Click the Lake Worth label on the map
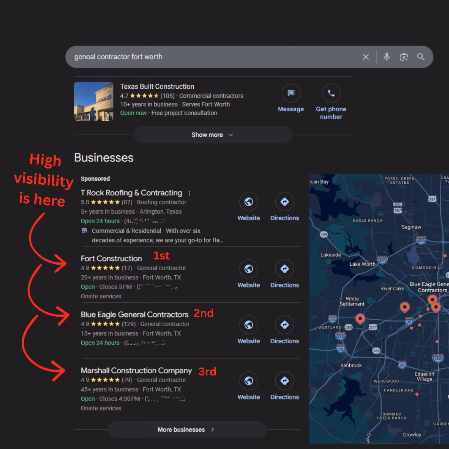The height and width of the screenshot is (449, 449). [x=362, y=264]
